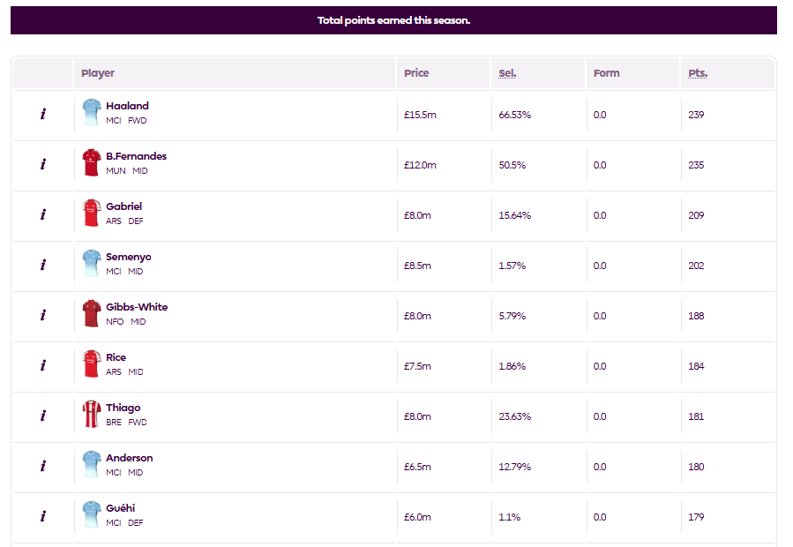Click the Price column header
The width and height of the screenshot is (793, 547).
pos(416,73)
